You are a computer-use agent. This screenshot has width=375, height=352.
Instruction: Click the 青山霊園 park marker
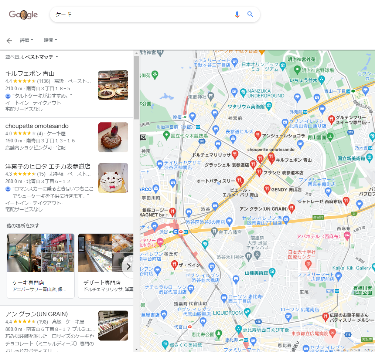tap(330, 137)
